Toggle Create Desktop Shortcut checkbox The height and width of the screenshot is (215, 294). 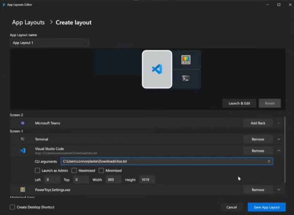pos(13,207)
